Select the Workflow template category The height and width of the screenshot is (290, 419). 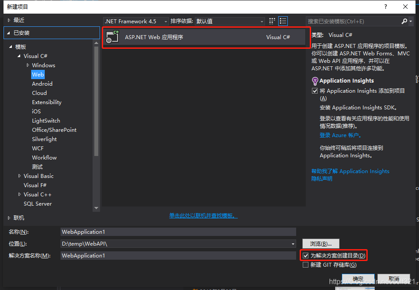(x=44, y=158)
